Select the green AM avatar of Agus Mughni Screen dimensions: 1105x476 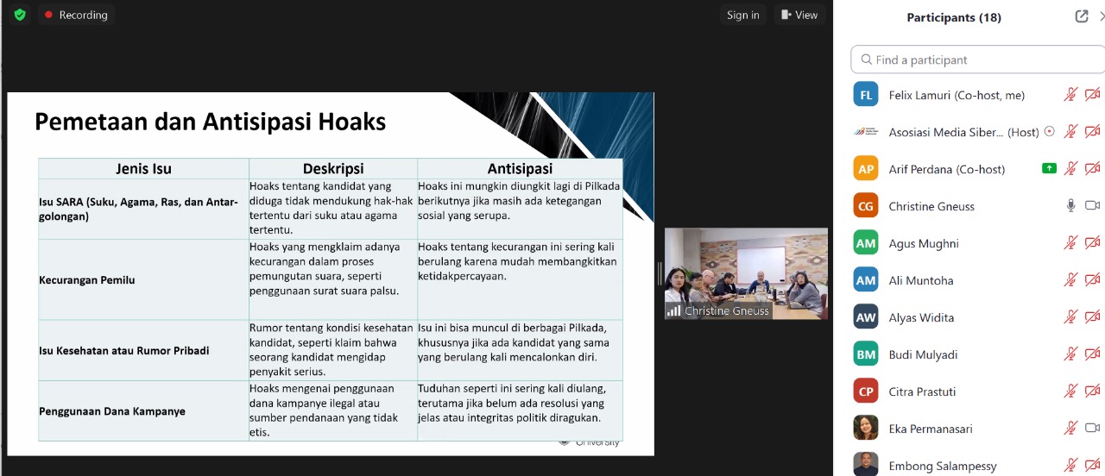pos(866,243)
